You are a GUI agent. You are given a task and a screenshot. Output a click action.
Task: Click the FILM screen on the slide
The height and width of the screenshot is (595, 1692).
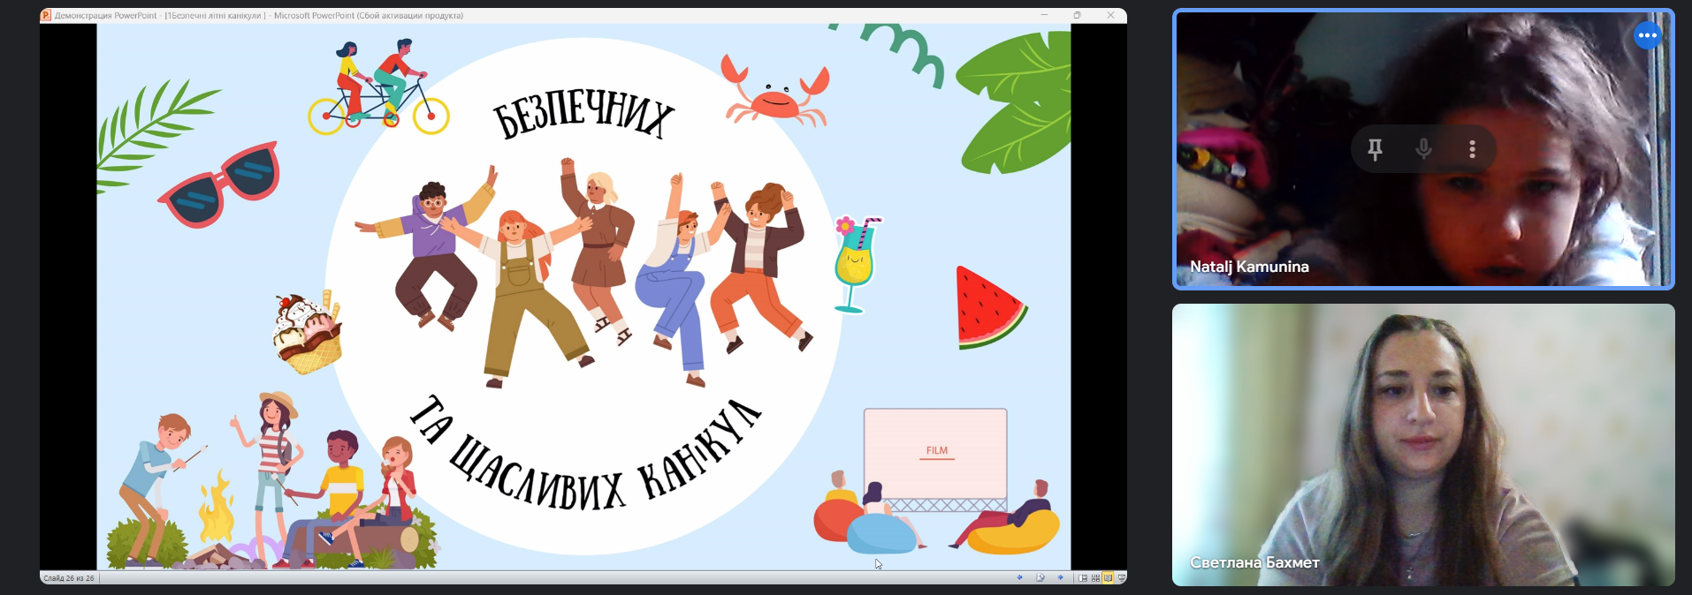point(935,452)
